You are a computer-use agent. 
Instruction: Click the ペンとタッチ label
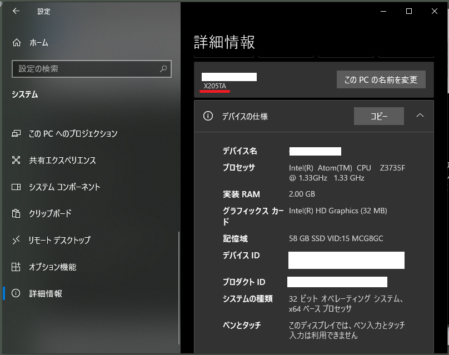click(242, 325)
